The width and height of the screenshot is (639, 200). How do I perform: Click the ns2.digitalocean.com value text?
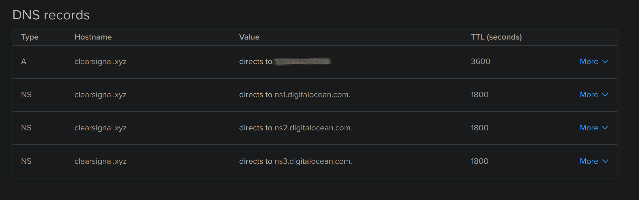(313, 128)
